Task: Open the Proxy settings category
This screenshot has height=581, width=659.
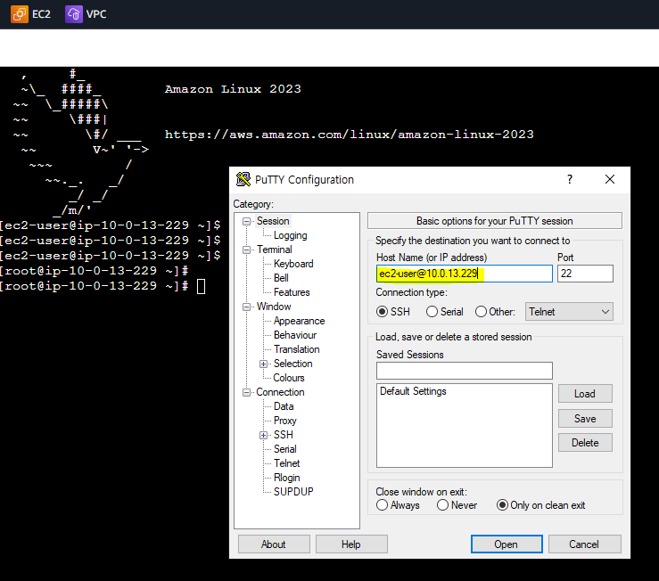Action: 285,421
